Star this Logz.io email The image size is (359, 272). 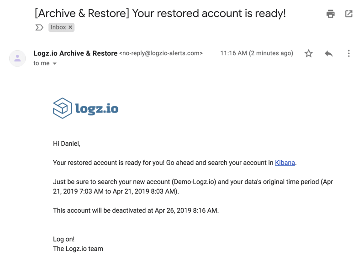click(x=308, y=53)
